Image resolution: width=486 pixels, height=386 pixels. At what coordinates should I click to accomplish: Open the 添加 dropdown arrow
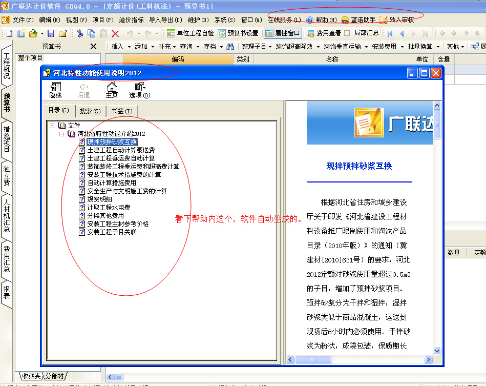click(x=153, y=47)
